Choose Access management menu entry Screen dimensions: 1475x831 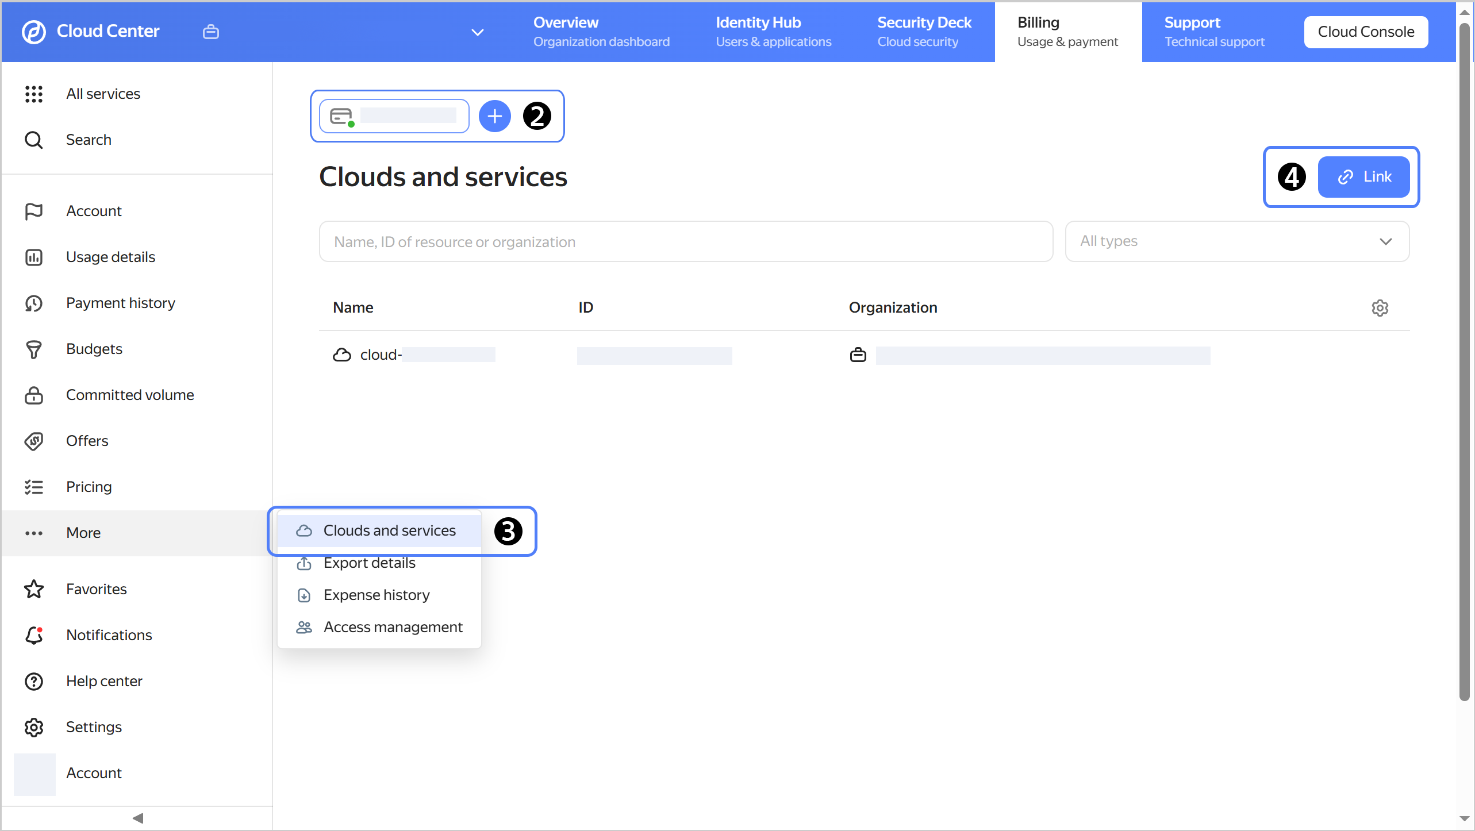pyautogui.click(x=393, y=627)
